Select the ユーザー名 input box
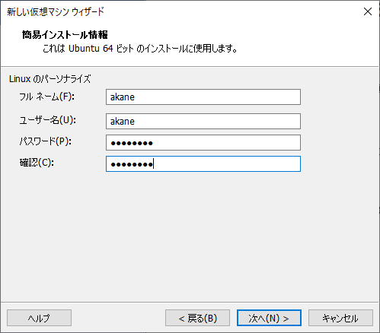This screenshot has width=380, height=333. [x=203, y=121]
